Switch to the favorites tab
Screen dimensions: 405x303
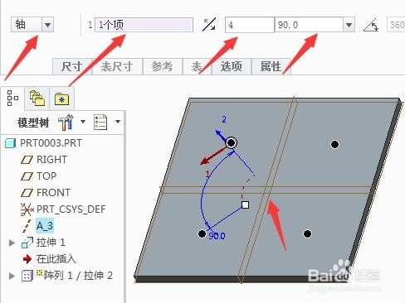pos(62,99)
